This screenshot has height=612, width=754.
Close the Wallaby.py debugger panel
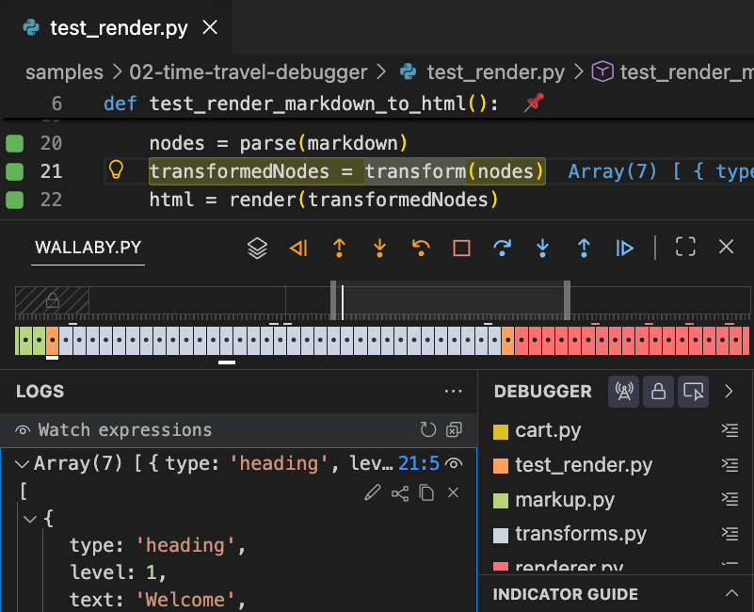pyautogui.click(x=726, y=247)
